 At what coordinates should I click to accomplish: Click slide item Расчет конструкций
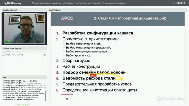point(81,67)
